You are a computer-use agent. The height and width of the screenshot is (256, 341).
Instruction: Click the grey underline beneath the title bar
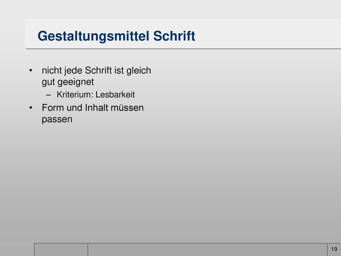[183, 49]
